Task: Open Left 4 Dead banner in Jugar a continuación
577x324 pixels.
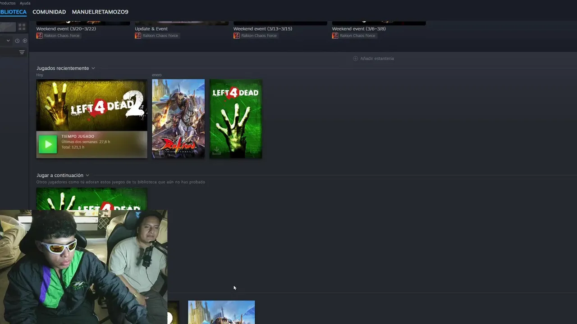Action: point(92,199)
